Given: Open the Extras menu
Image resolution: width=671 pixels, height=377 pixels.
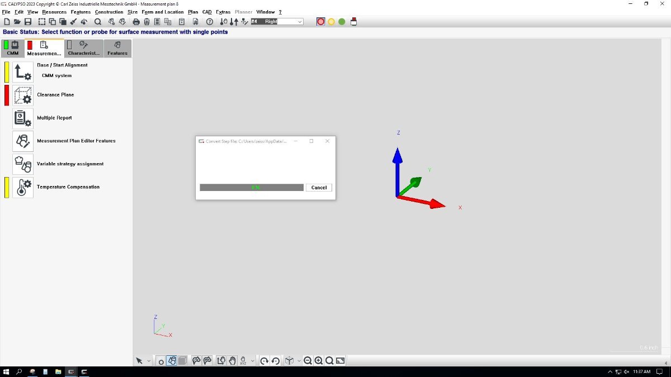Looking at the screenshot, I should click(x=223, y=12).
